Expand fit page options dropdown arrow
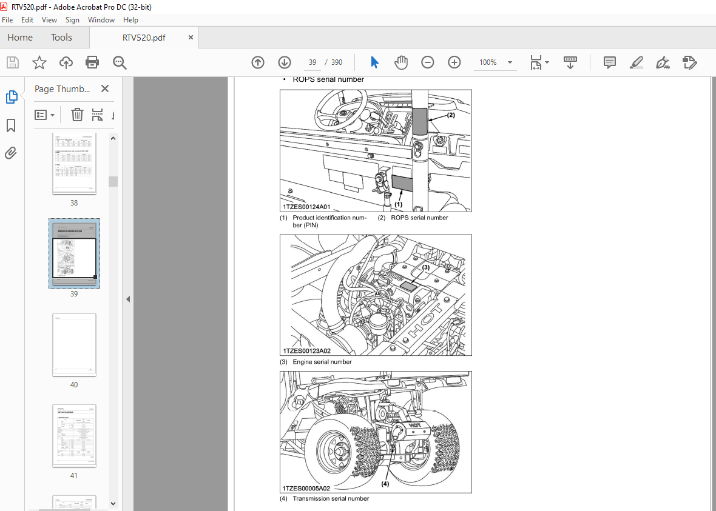 point(547,62)
